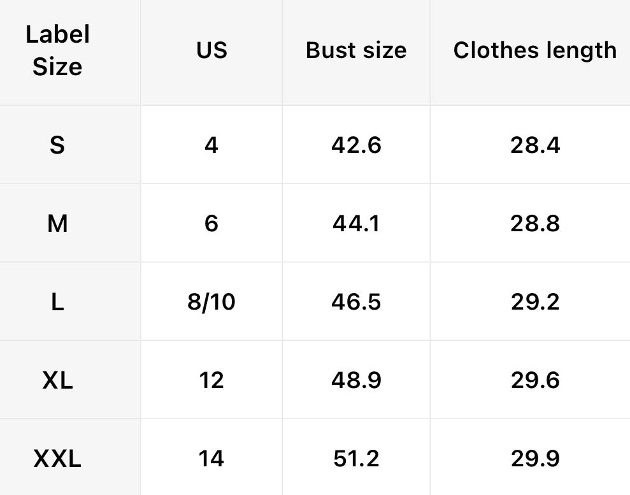Screen dimensions: 630x495
Task: Select the M label size cell
Action: click(x=57, y=224)
